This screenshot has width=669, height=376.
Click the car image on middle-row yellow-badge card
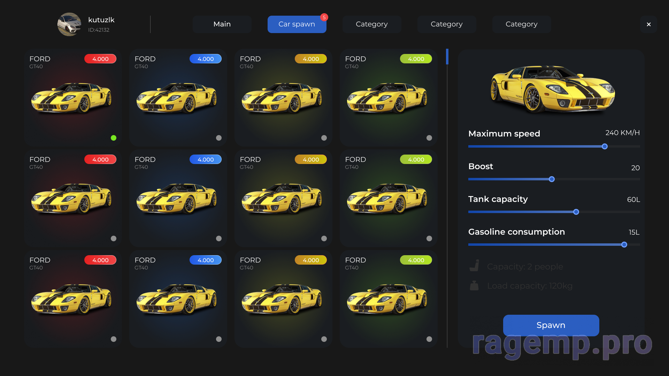coord(282,198)
